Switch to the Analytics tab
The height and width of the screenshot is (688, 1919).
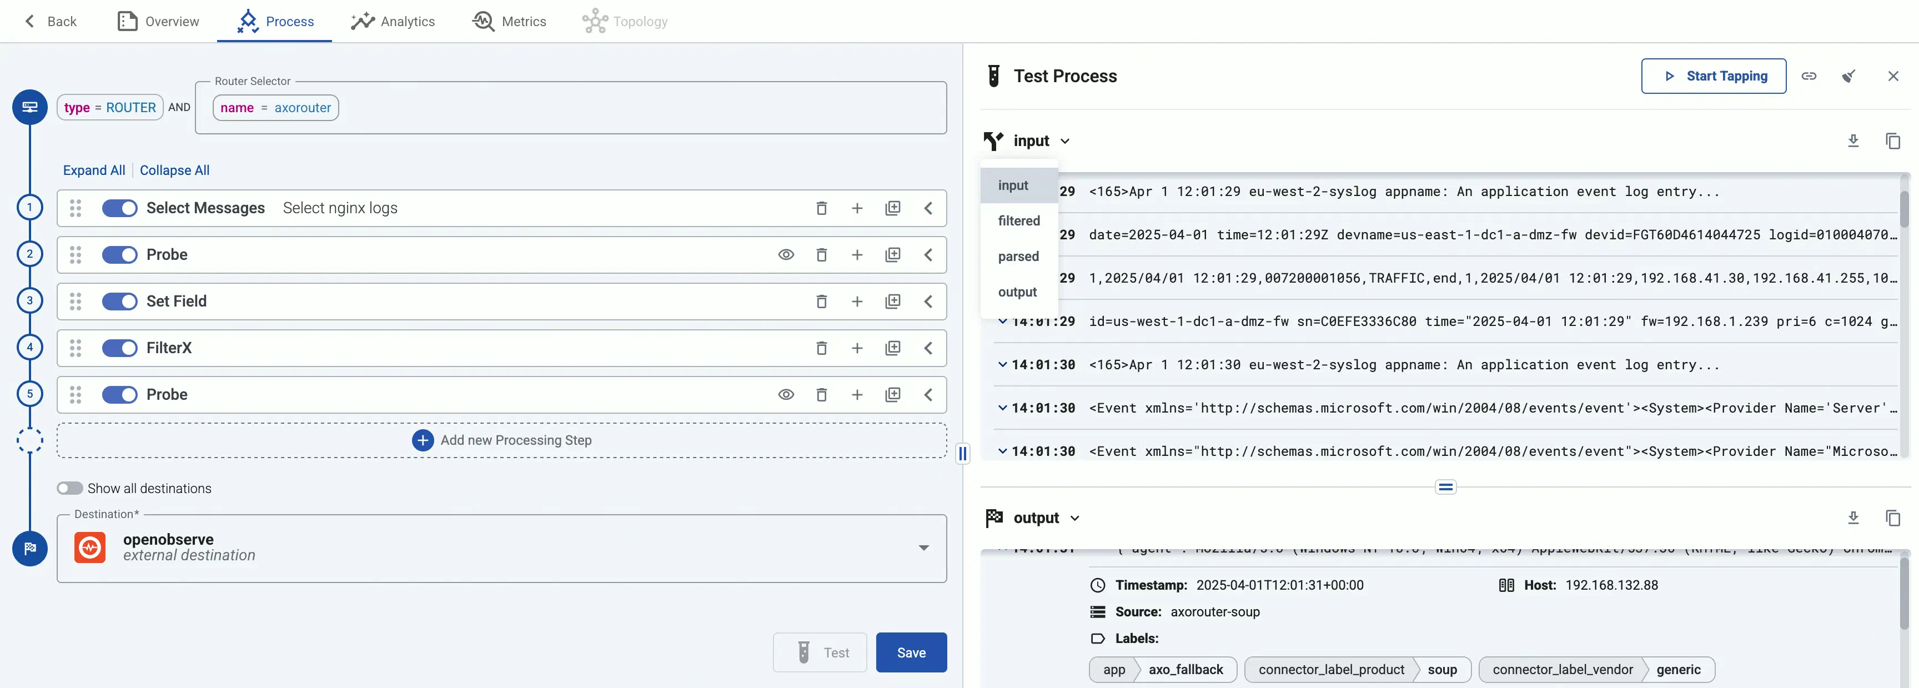393,22
